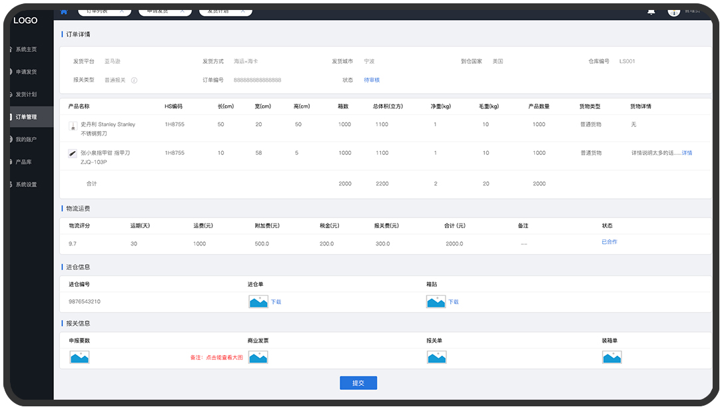The height and width of the screenshot is (409, 722).
Task: View the 商业发票 image
Action: point(258,358)
